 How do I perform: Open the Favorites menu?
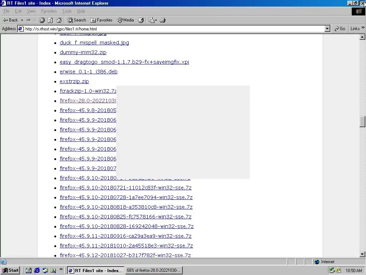pos(49,11)
